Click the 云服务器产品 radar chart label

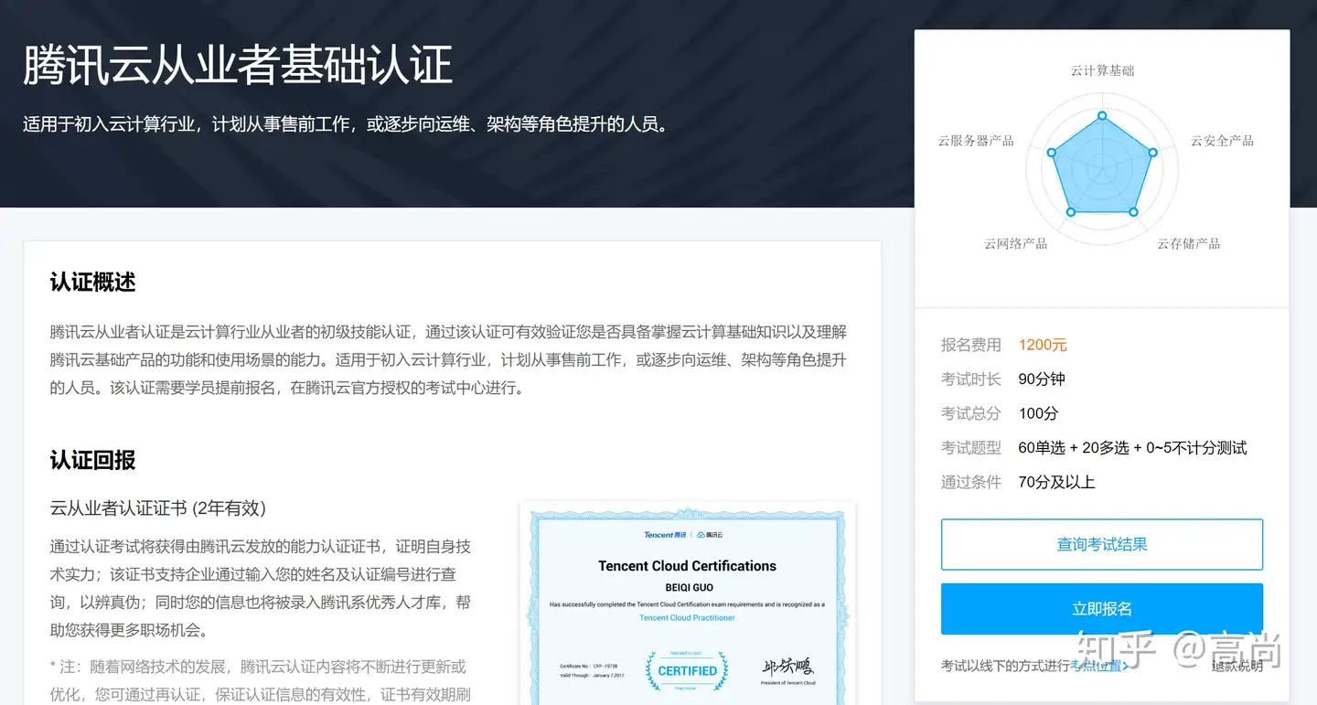[976, 141]
